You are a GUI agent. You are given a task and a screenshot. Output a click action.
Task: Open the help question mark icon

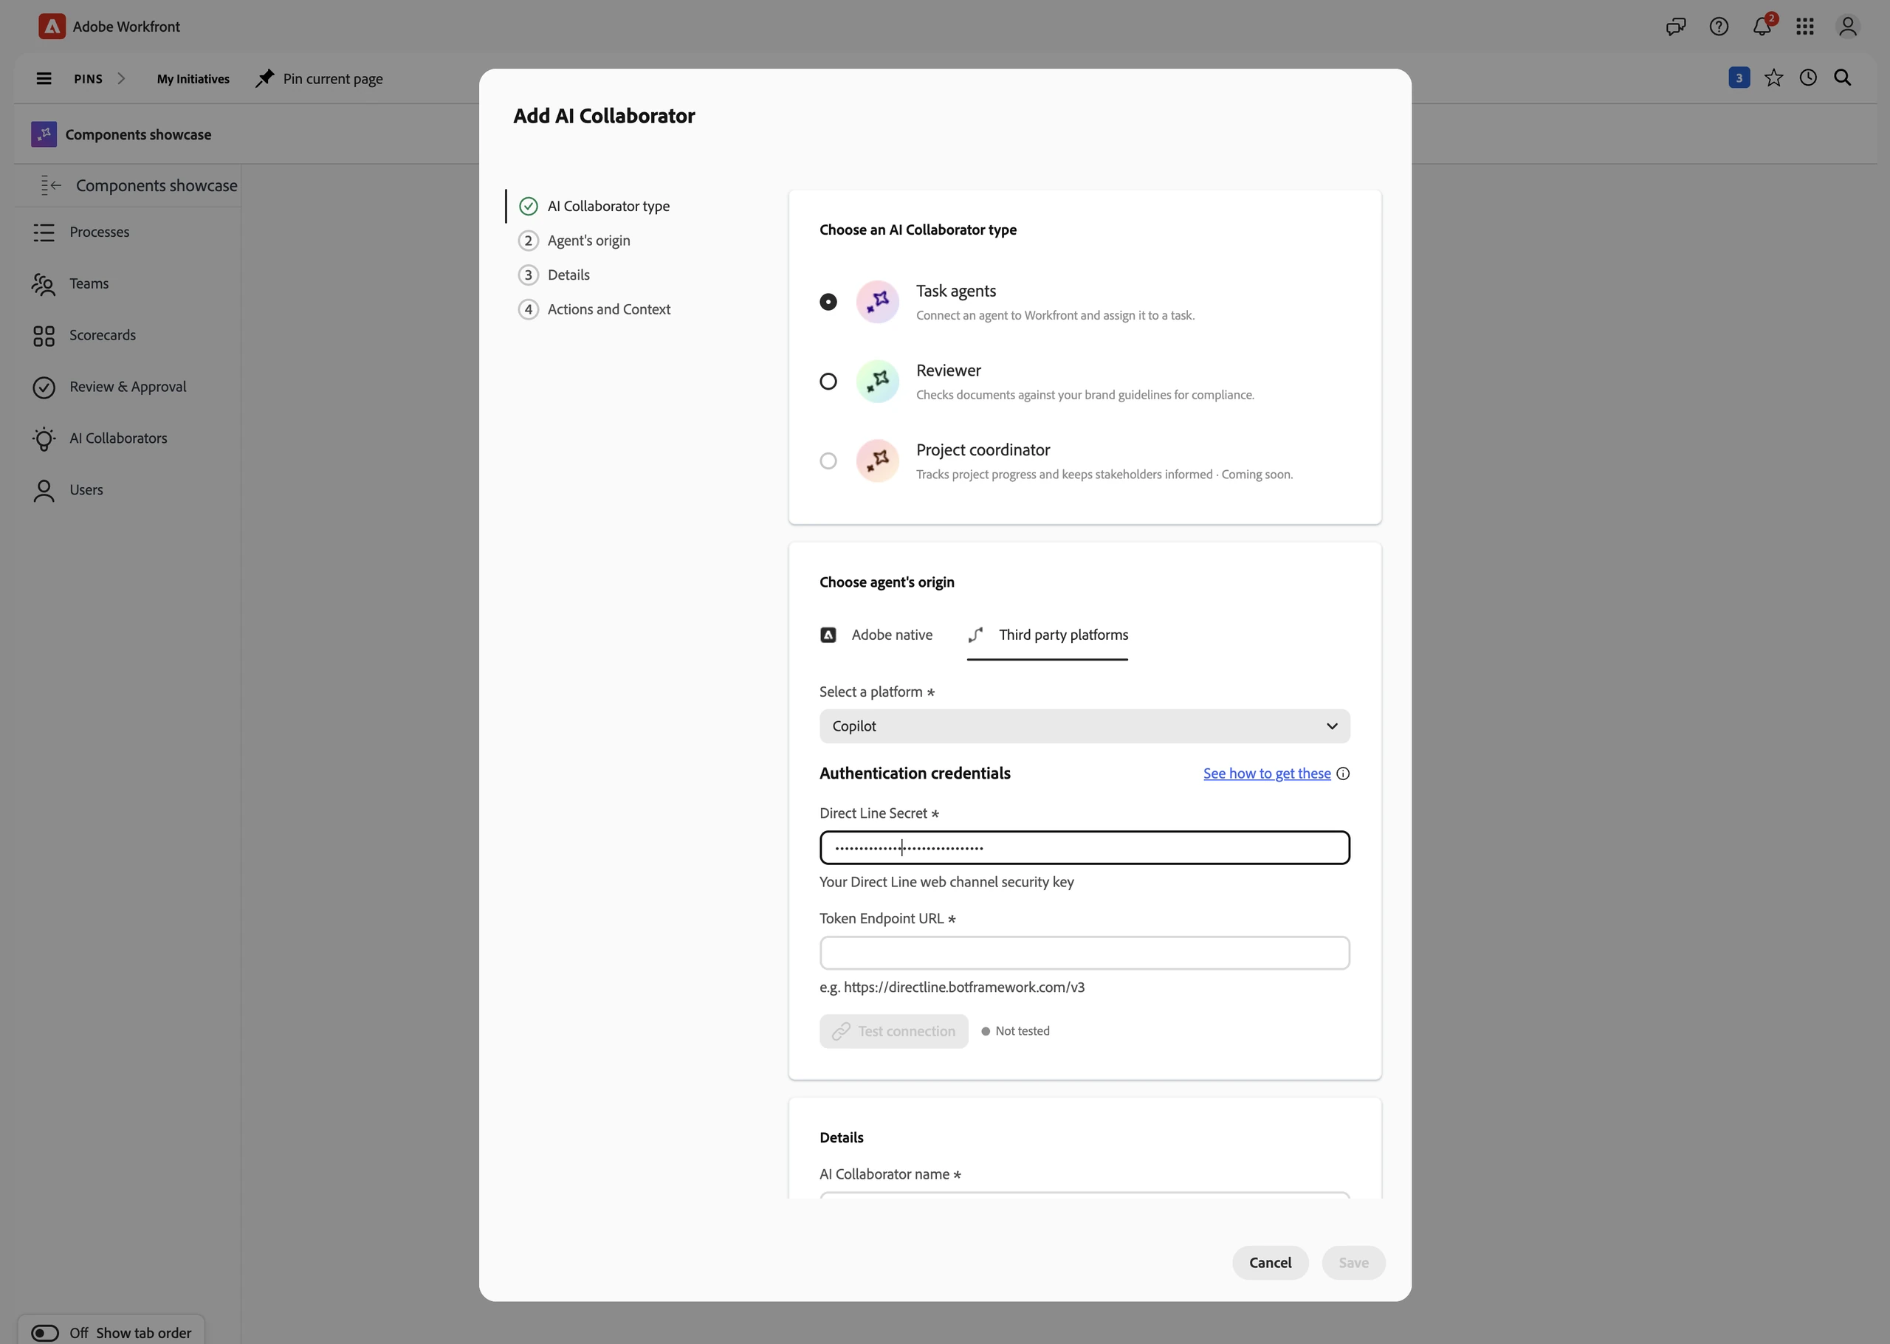pos(1719,27)
